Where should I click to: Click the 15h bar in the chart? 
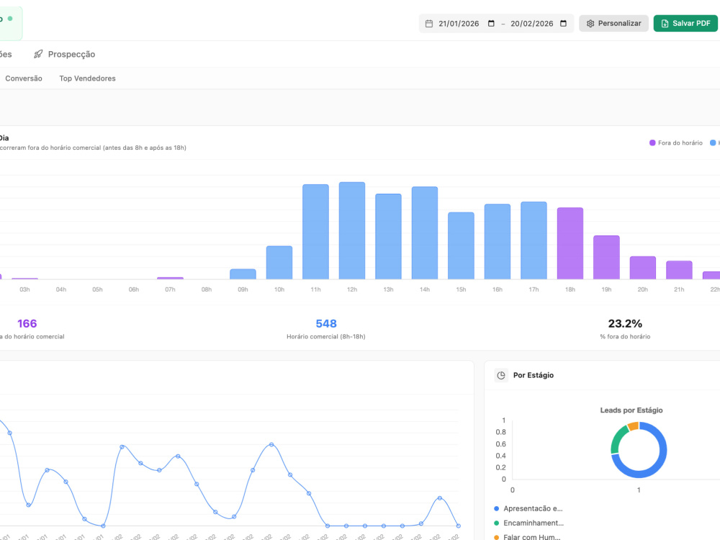(461, 246)
